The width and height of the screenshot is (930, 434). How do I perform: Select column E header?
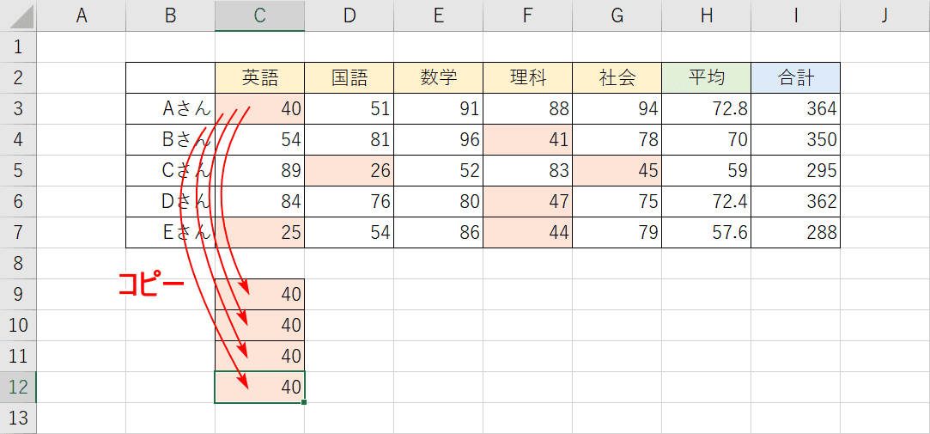point(438,15)
